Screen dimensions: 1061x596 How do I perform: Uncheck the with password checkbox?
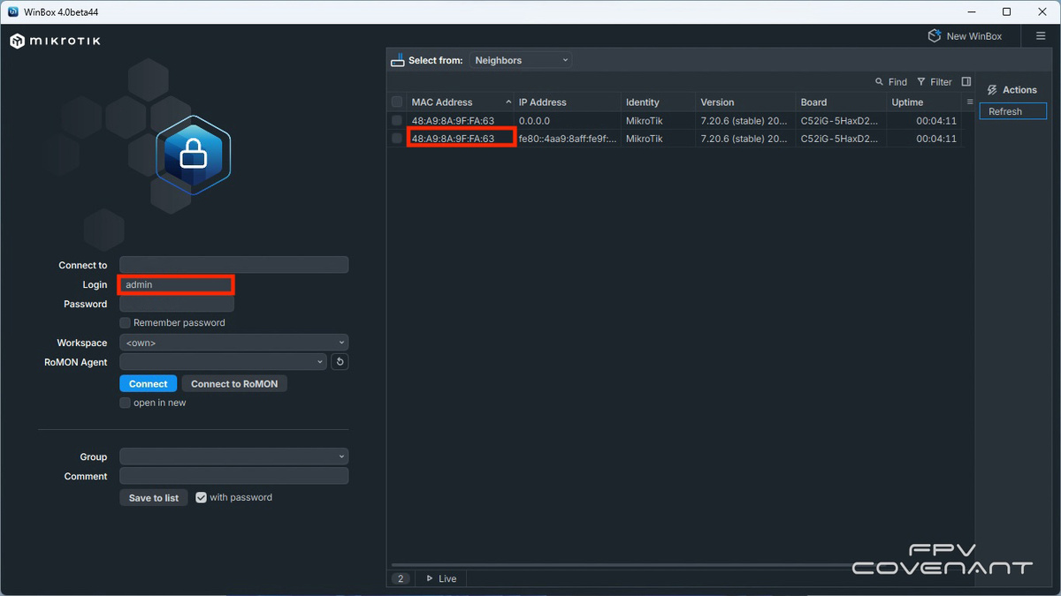click(201, 498)
